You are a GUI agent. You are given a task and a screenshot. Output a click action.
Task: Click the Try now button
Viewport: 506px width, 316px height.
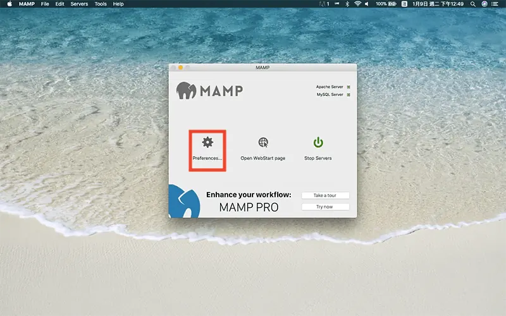point(325,207)
